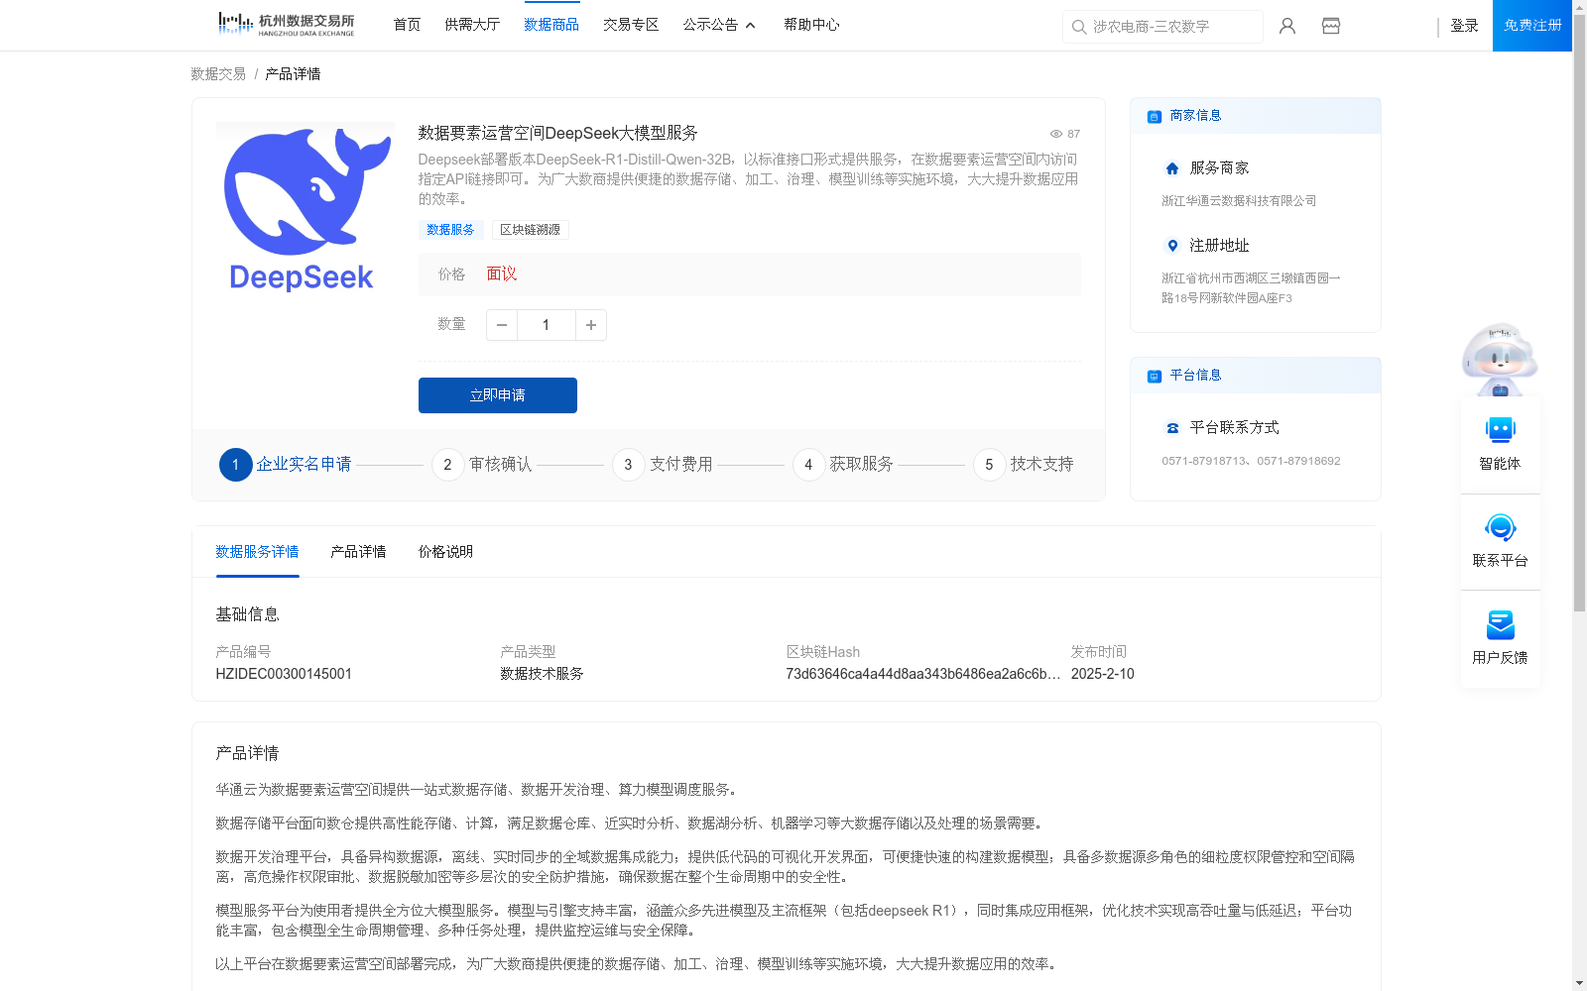This screenshot has width=1587, height=991.
Task: Go to 首页 in navigation
Action: pos(407,25)
